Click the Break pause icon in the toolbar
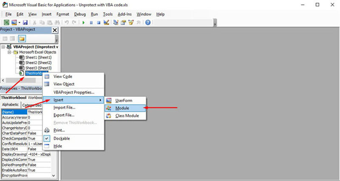The image size is (340, 181). pos(91,22)
